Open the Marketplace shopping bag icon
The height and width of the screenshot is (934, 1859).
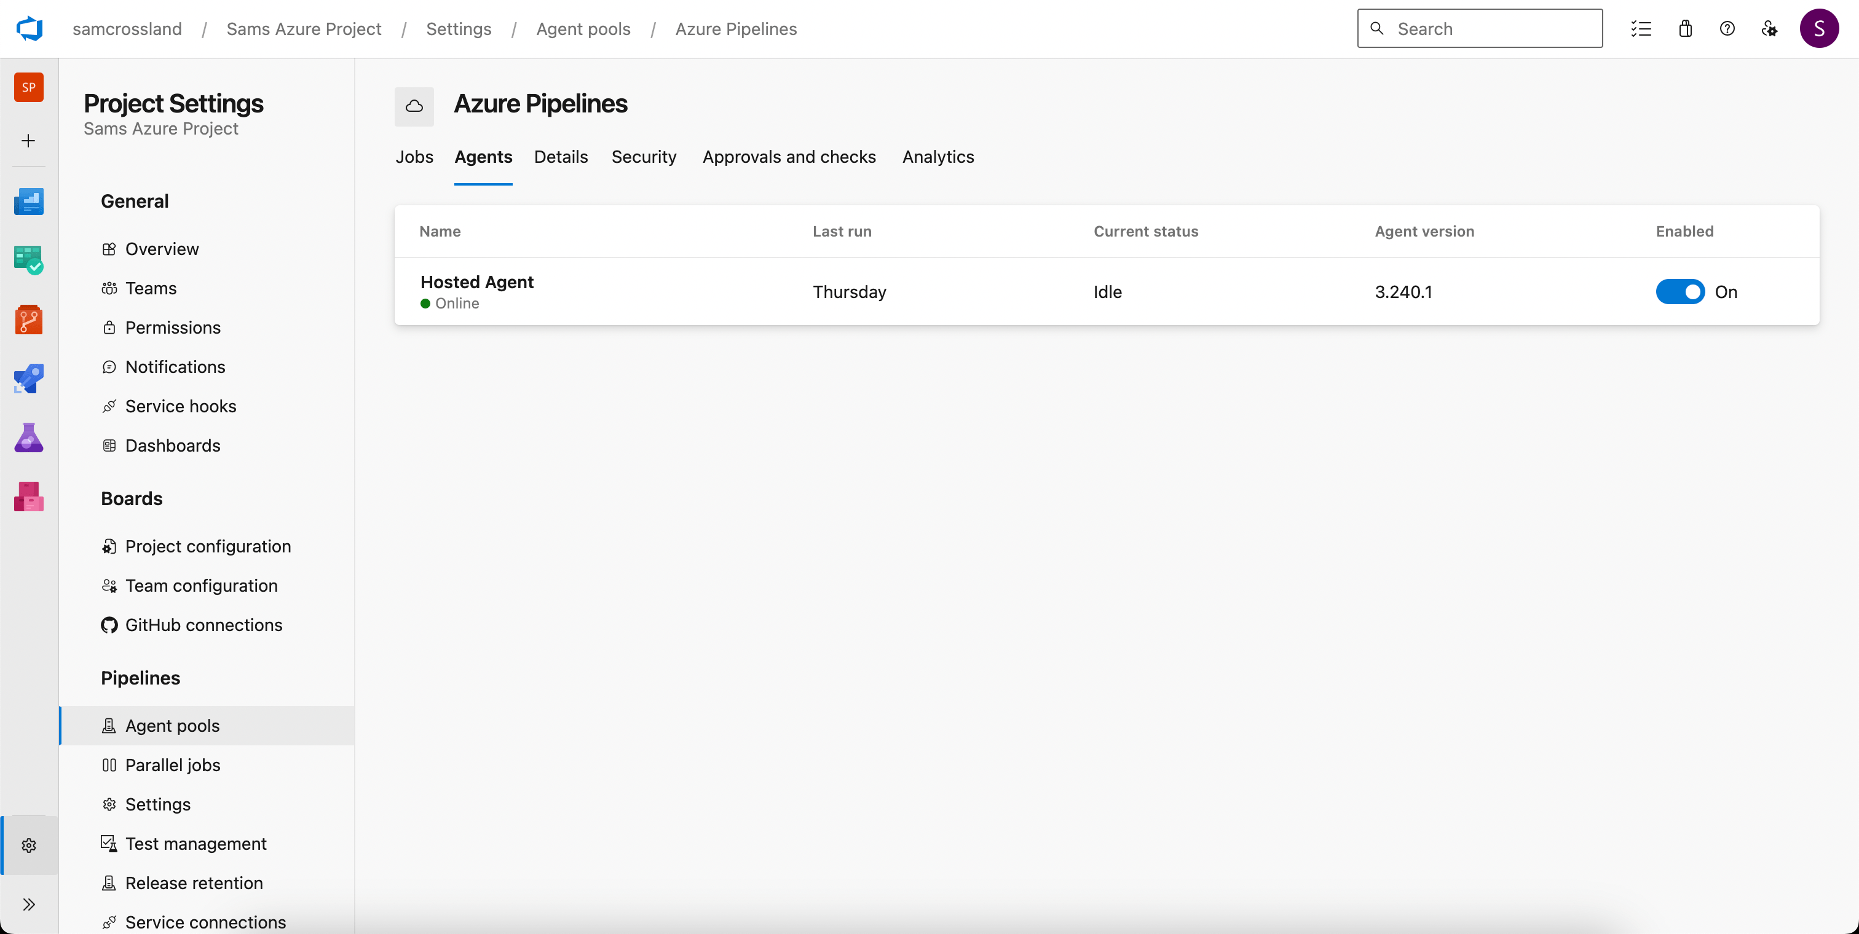1685,29
